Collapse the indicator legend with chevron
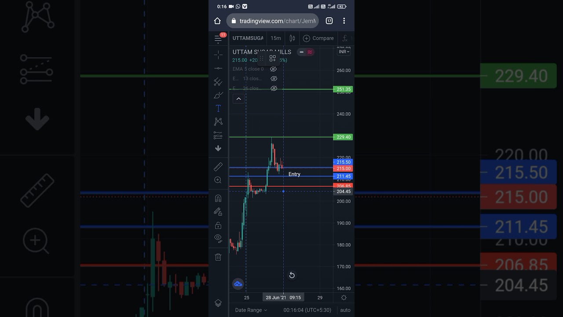Viewport: 563px width, 317px height. (x=238, y=99)
